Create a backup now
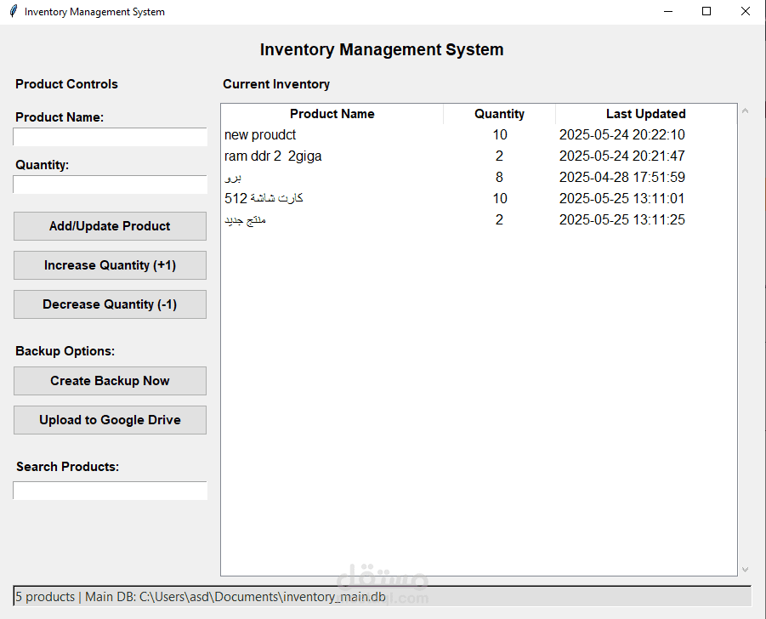This screenshot has width=766, height=619. (110, 381)
